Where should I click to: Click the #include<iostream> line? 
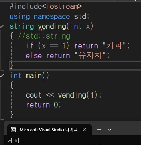click(x=46, y=6)
